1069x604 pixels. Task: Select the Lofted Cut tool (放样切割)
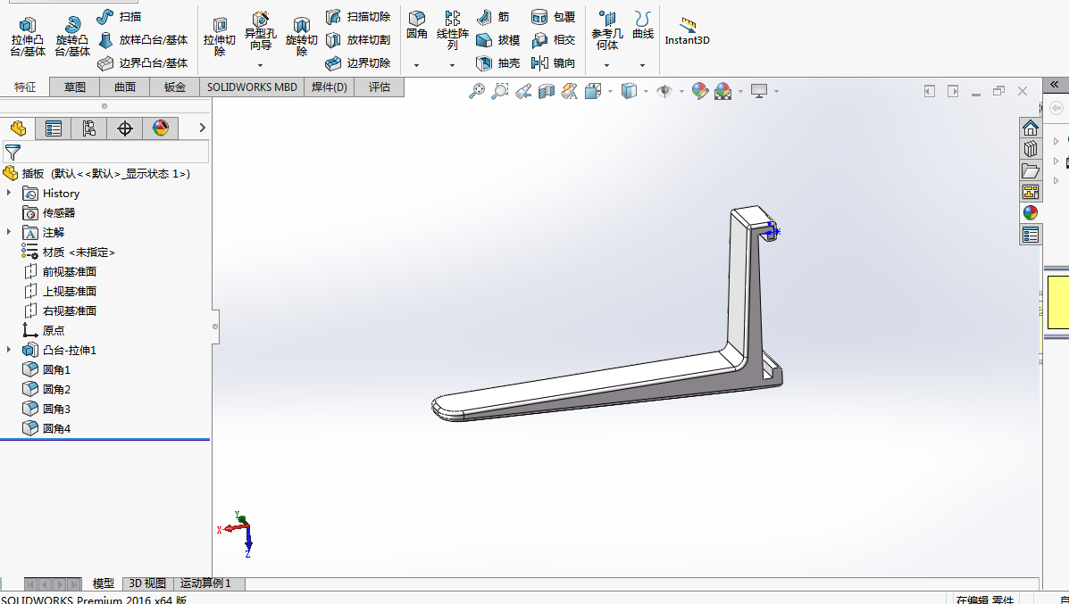click(x=358, y=40)
